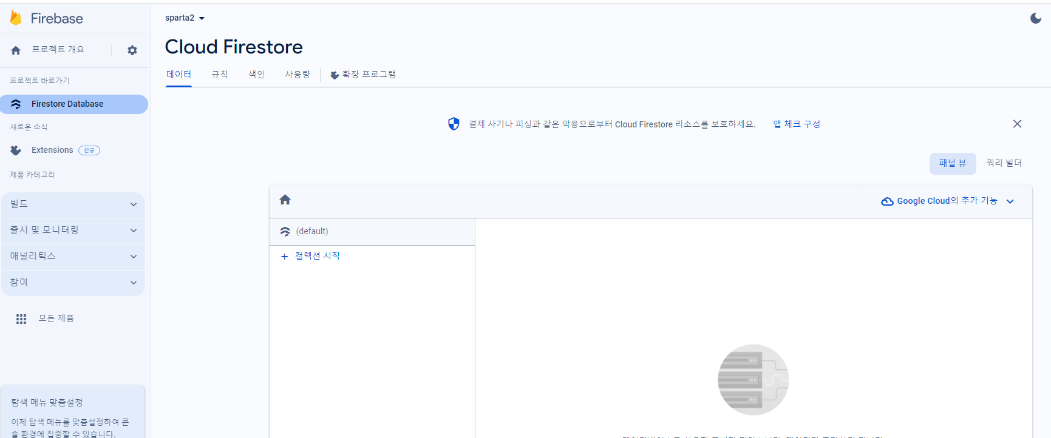The height and width of the screenshot is (438, 1051).
Task: Click the home icon beside 프로젝트 개요
Action: (16, 50)
